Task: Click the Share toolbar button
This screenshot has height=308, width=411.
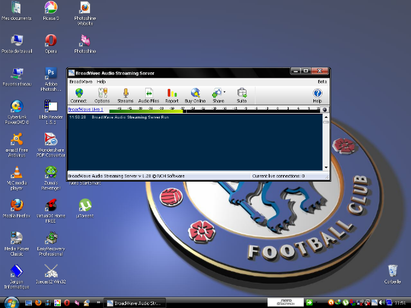Action: 217,96
